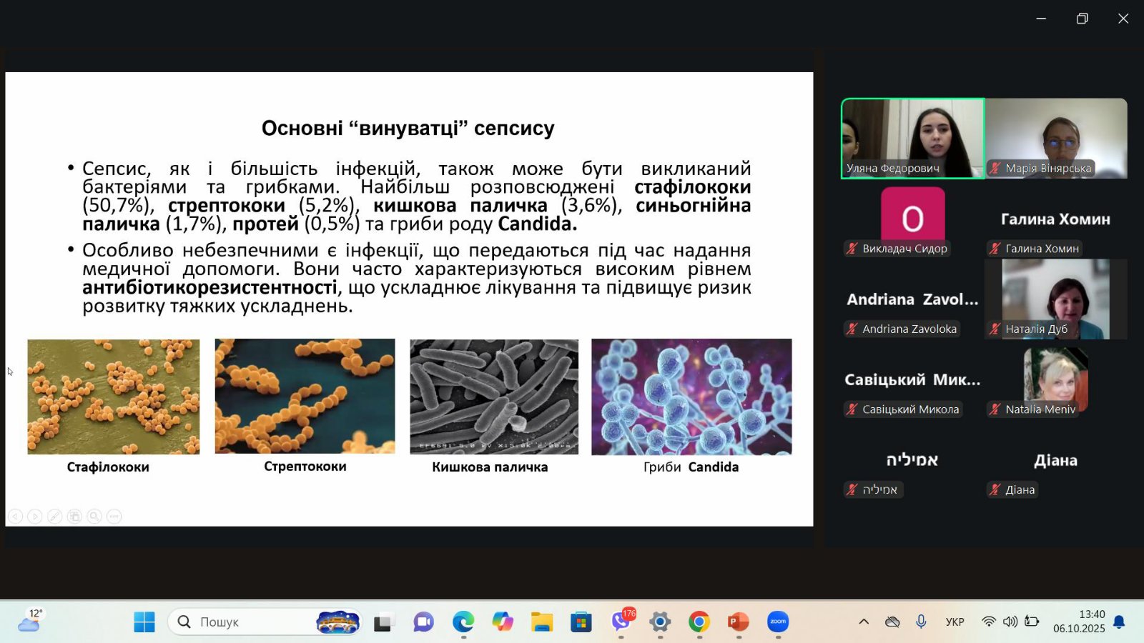Click the previous slide arrow in the slideshow controls
Viewport: 1144px width, 643px height.
coord(15,516)
